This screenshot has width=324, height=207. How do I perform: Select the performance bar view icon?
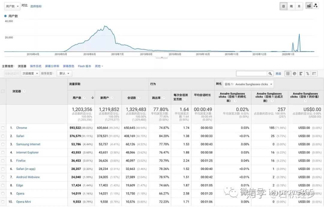301,73
